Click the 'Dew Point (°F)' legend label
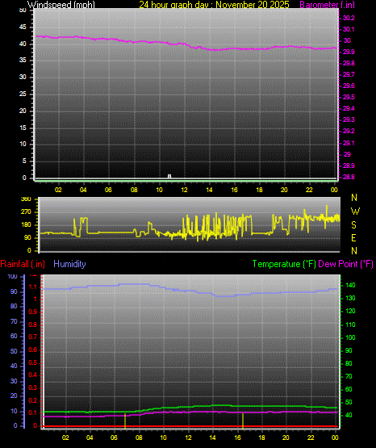Image resolution: width=376 pixels, height=448 pixels. 345,264
